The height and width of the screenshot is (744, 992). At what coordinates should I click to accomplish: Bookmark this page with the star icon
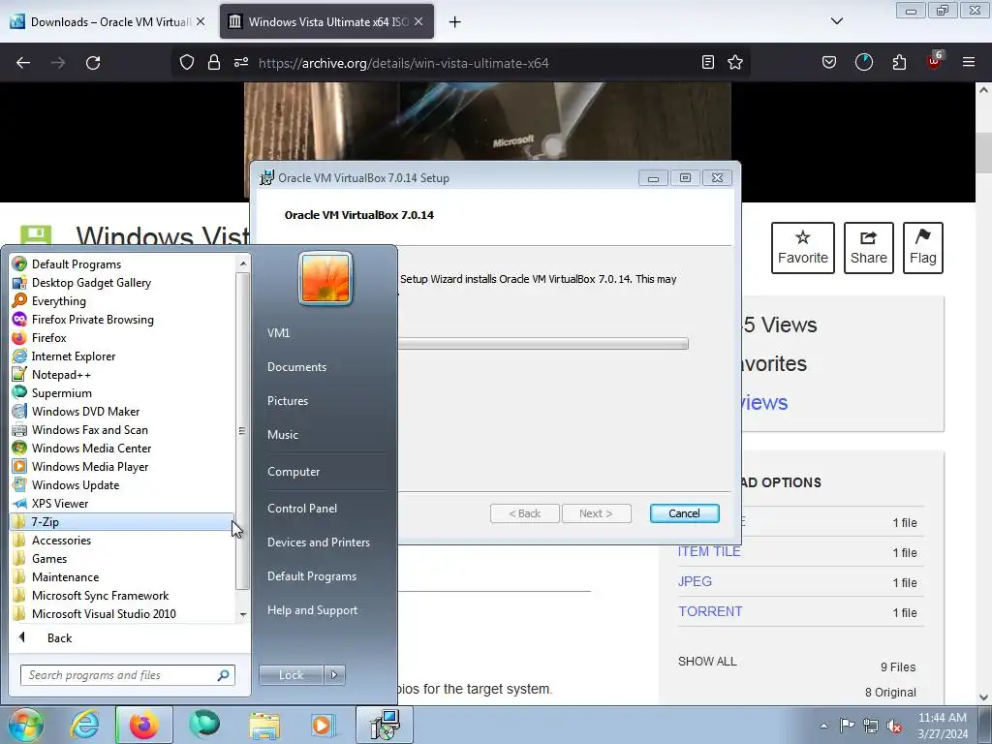[x=735, y=62]
